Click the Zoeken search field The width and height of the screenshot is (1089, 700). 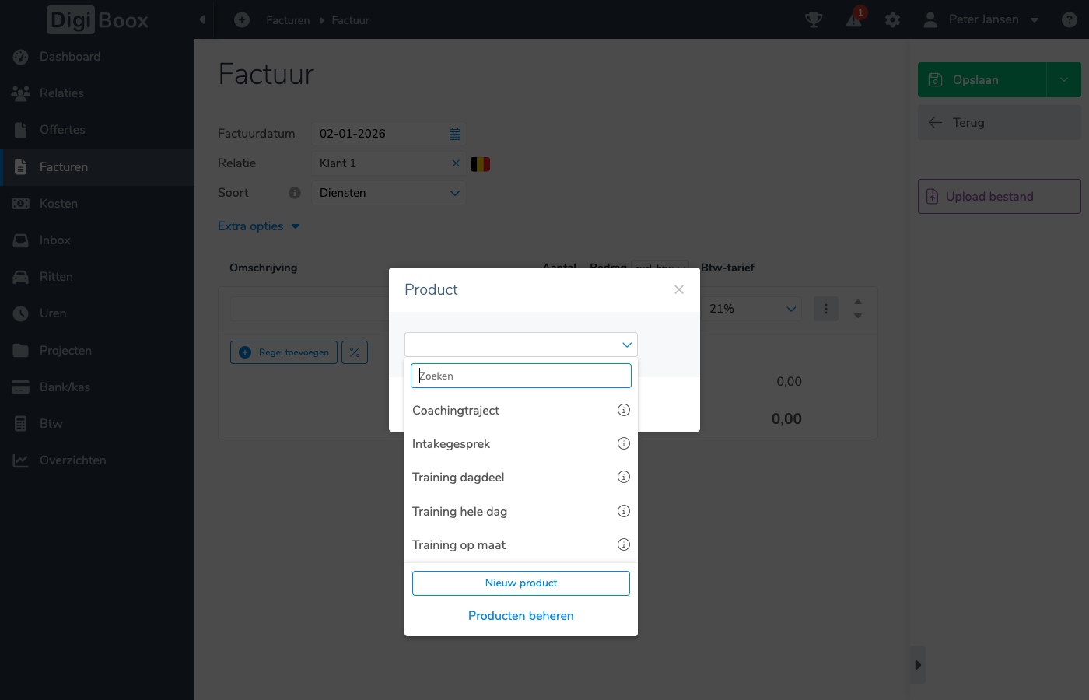click(x=521, y=376)
